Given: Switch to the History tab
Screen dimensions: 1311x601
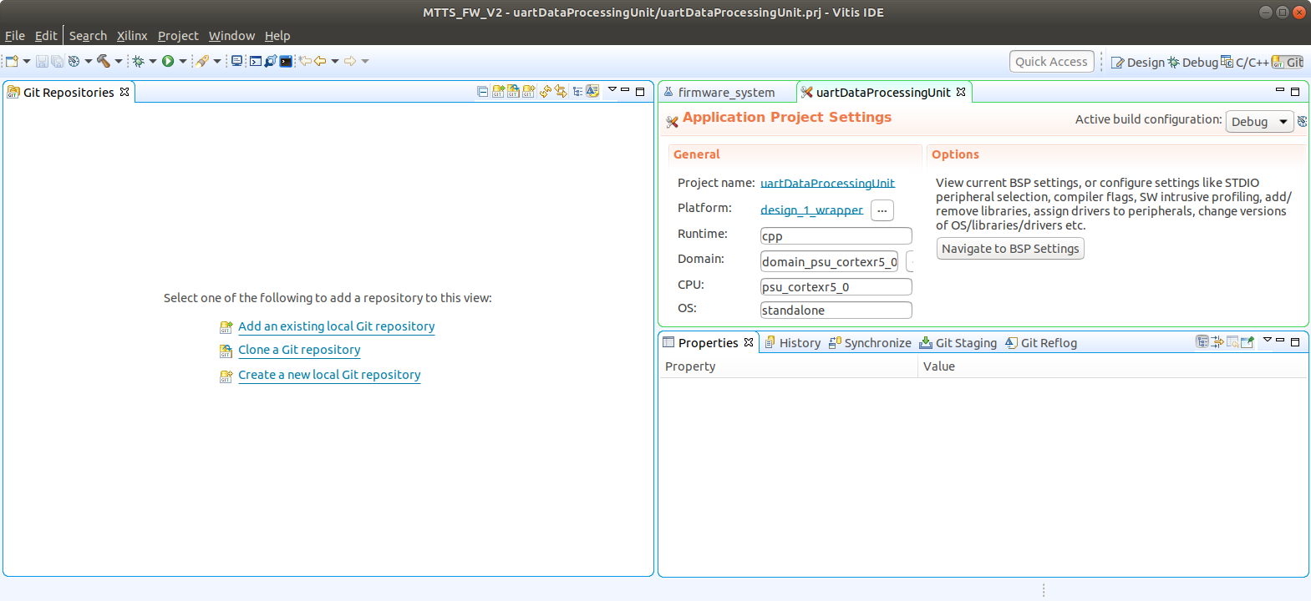Looking at the screenshot, I should click(x=793, y=343).
